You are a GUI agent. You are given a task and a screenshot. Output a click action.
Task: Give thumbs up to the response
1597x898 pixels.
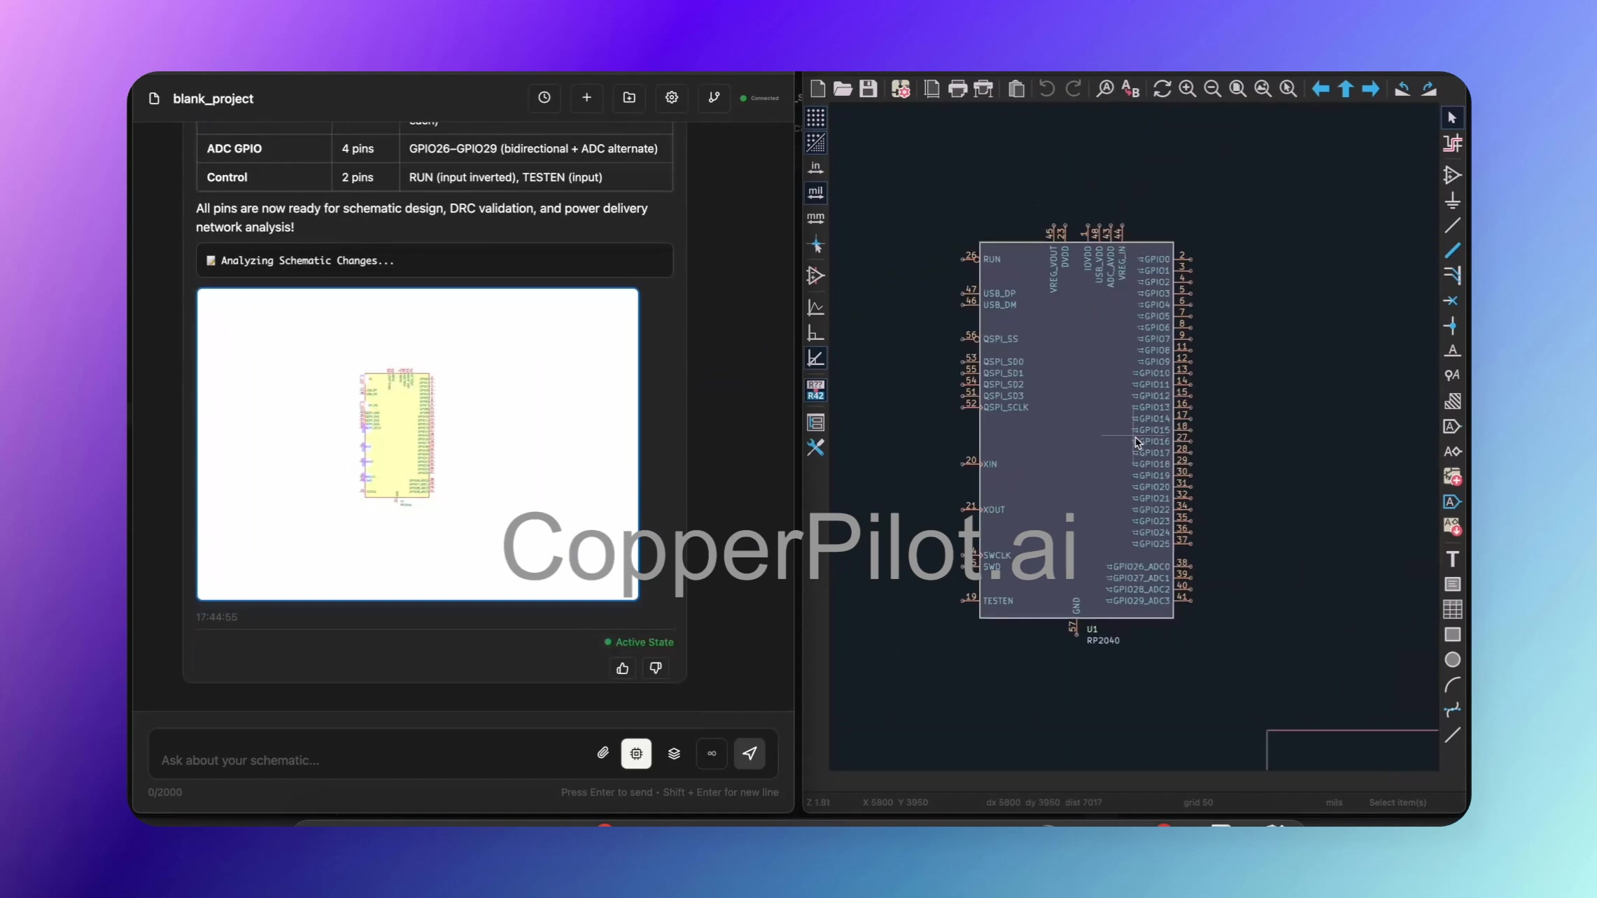tap(622, 669)
